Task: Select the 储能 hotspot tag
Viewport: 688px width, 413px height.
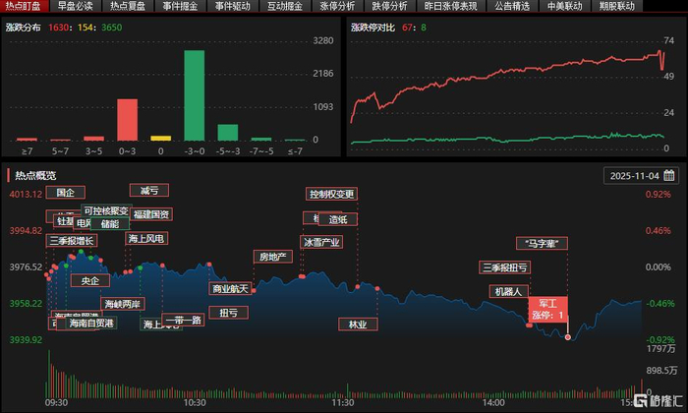Action: (110, 224)
